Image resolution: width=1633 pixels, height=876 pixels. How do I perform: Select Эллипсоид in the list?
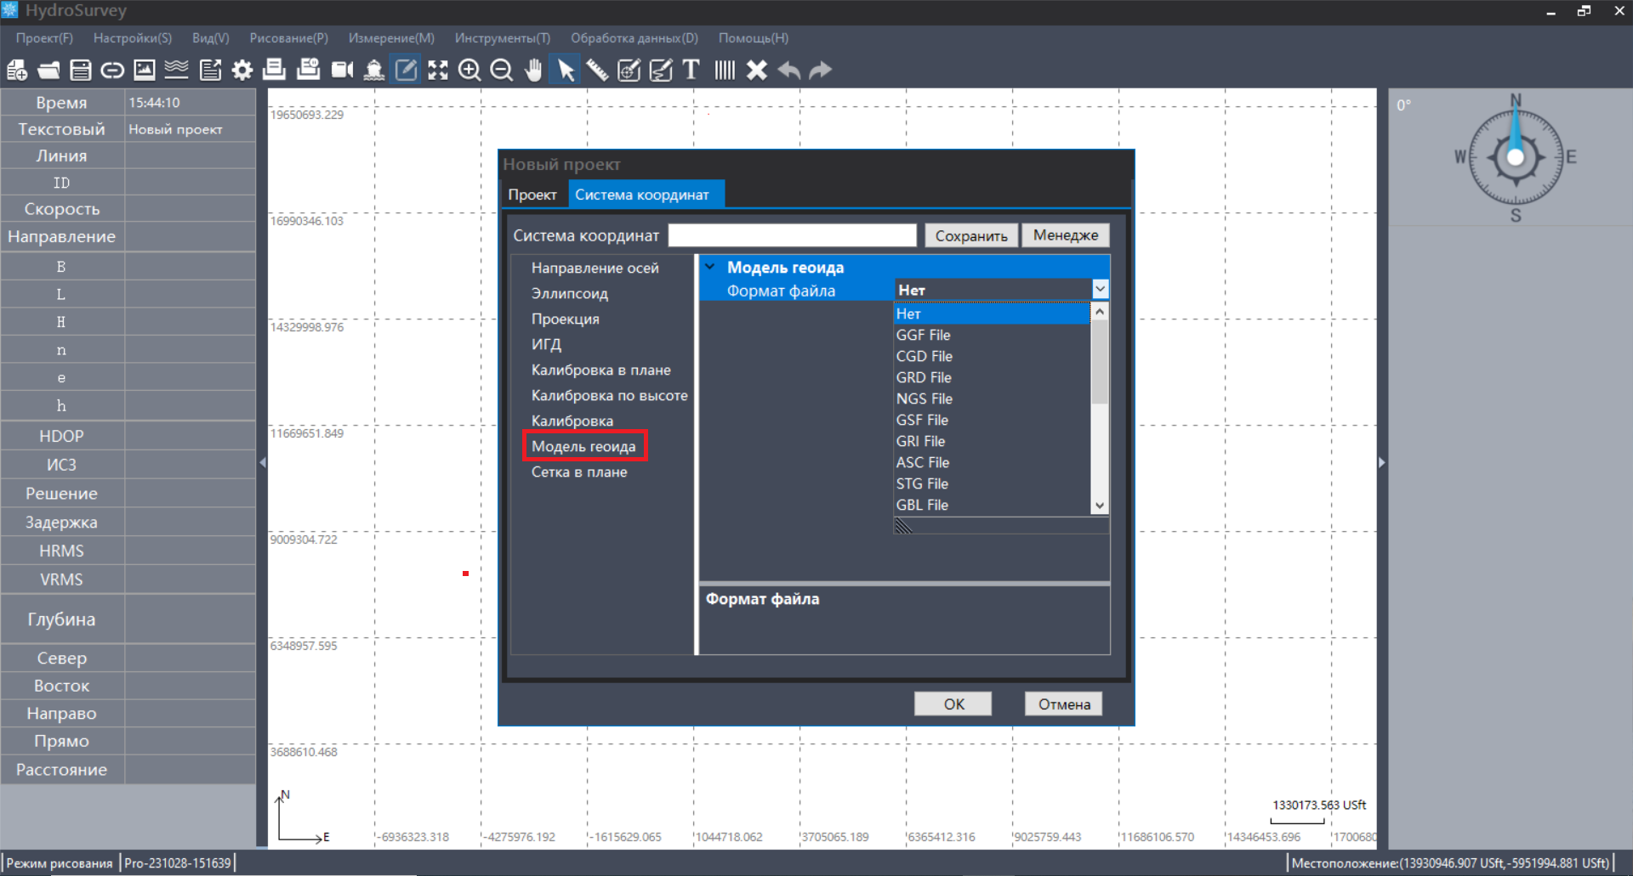click(x=570, y=293)
